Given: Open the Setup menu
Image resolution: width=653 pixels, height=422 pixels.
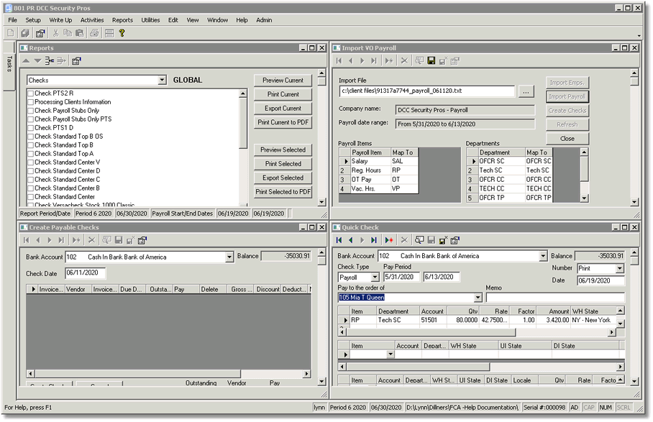Looking at the screenshot, I should 33,20.
